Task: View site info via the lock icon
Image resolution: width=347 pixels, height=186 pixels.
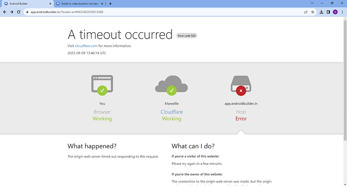Action: (x=27, y=12)
